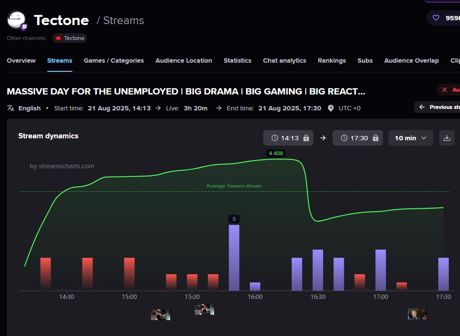Click the purple bar at 17:00
The width and height of the screenshot is (460, 336).
point(381,270)
